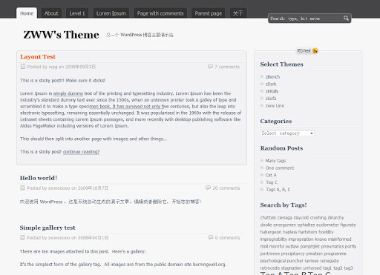This screenshot has height=275, width=380.
Task: Click the unhorsed tag
Action: [312, 268]
